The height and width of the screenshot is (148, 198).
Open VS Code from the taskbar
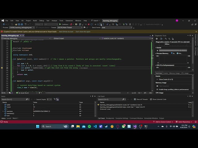pyautogui.click(x=95, y=126)
